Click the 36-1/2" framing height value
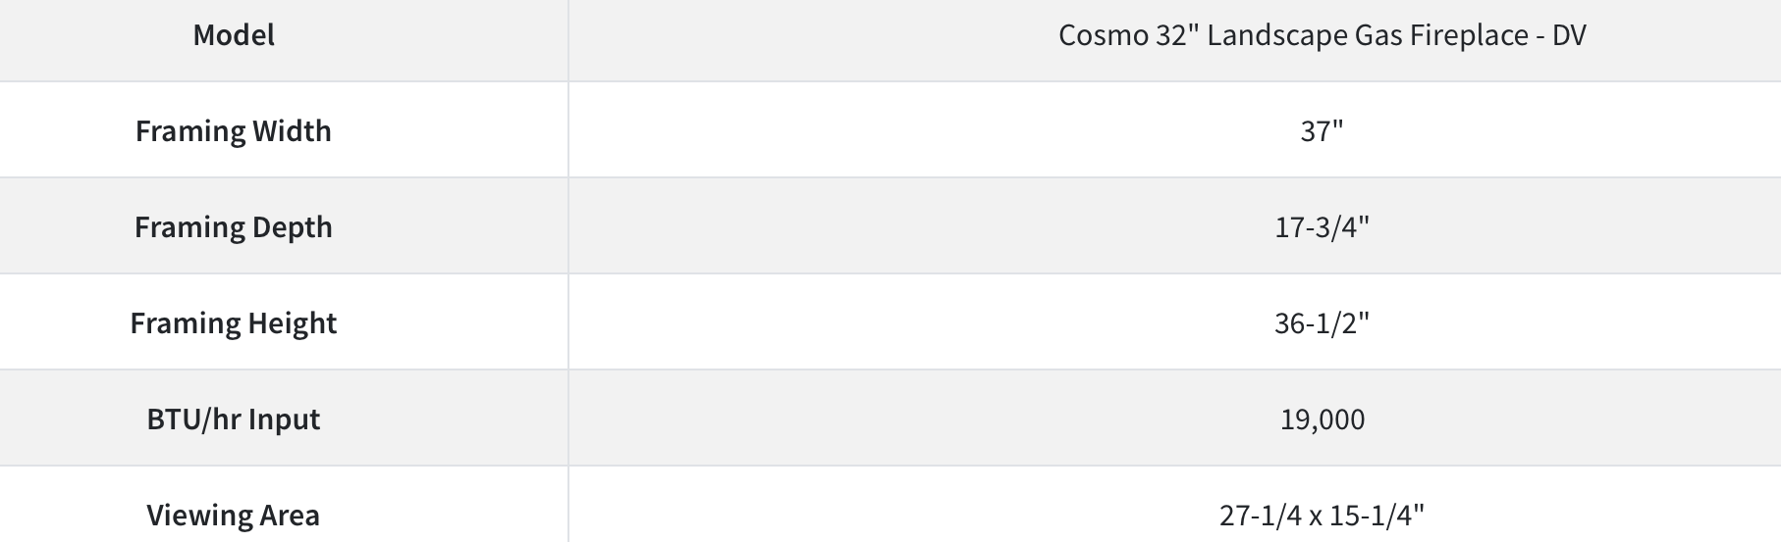The image size is (1781, 542). point(1322,323)
